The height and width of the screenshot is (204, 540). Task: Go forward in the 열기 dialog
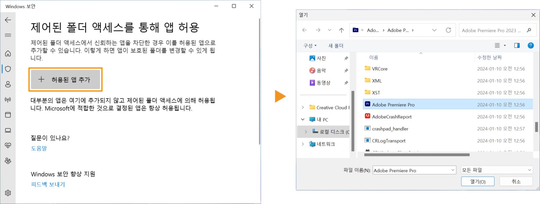point(318,30)
